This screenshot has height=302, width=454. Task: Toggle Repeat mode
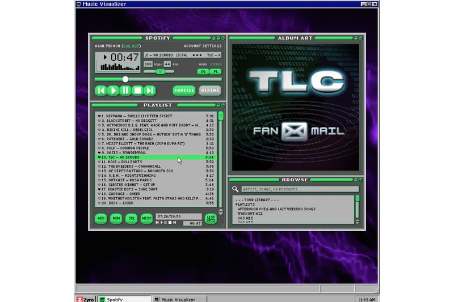(x=210, y=91)
